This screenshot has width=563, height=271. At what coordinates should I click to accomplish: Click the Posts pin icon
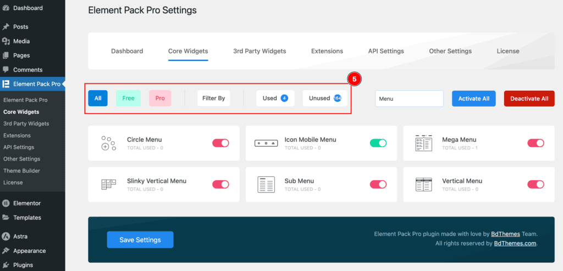tap(5, 27)
